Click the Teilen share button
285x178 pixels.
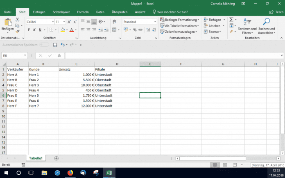pyautogui.click(x=275, y=12)
